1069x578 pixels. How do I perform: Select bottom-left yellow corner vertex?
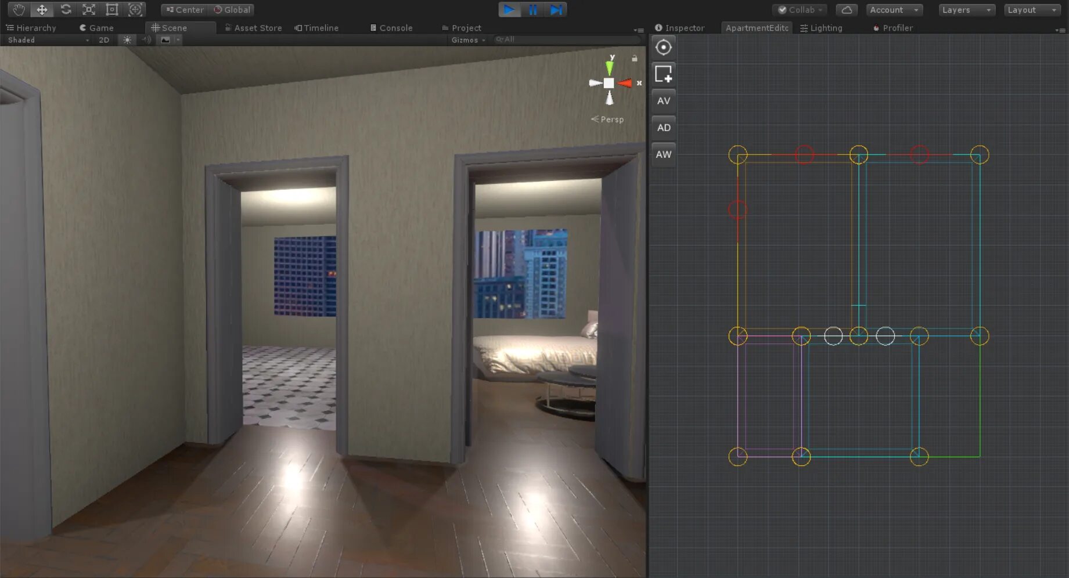tap(738, 457)
